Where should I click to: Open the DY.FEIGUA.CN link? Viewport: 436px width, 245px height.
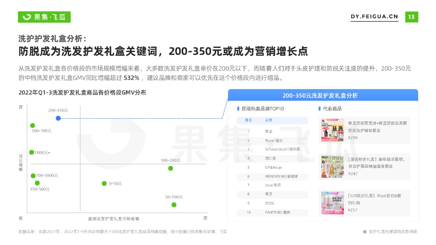(374, 17)
